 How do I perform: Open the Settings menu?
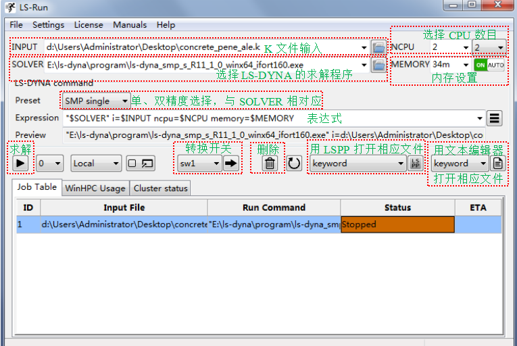pos(48,25)
